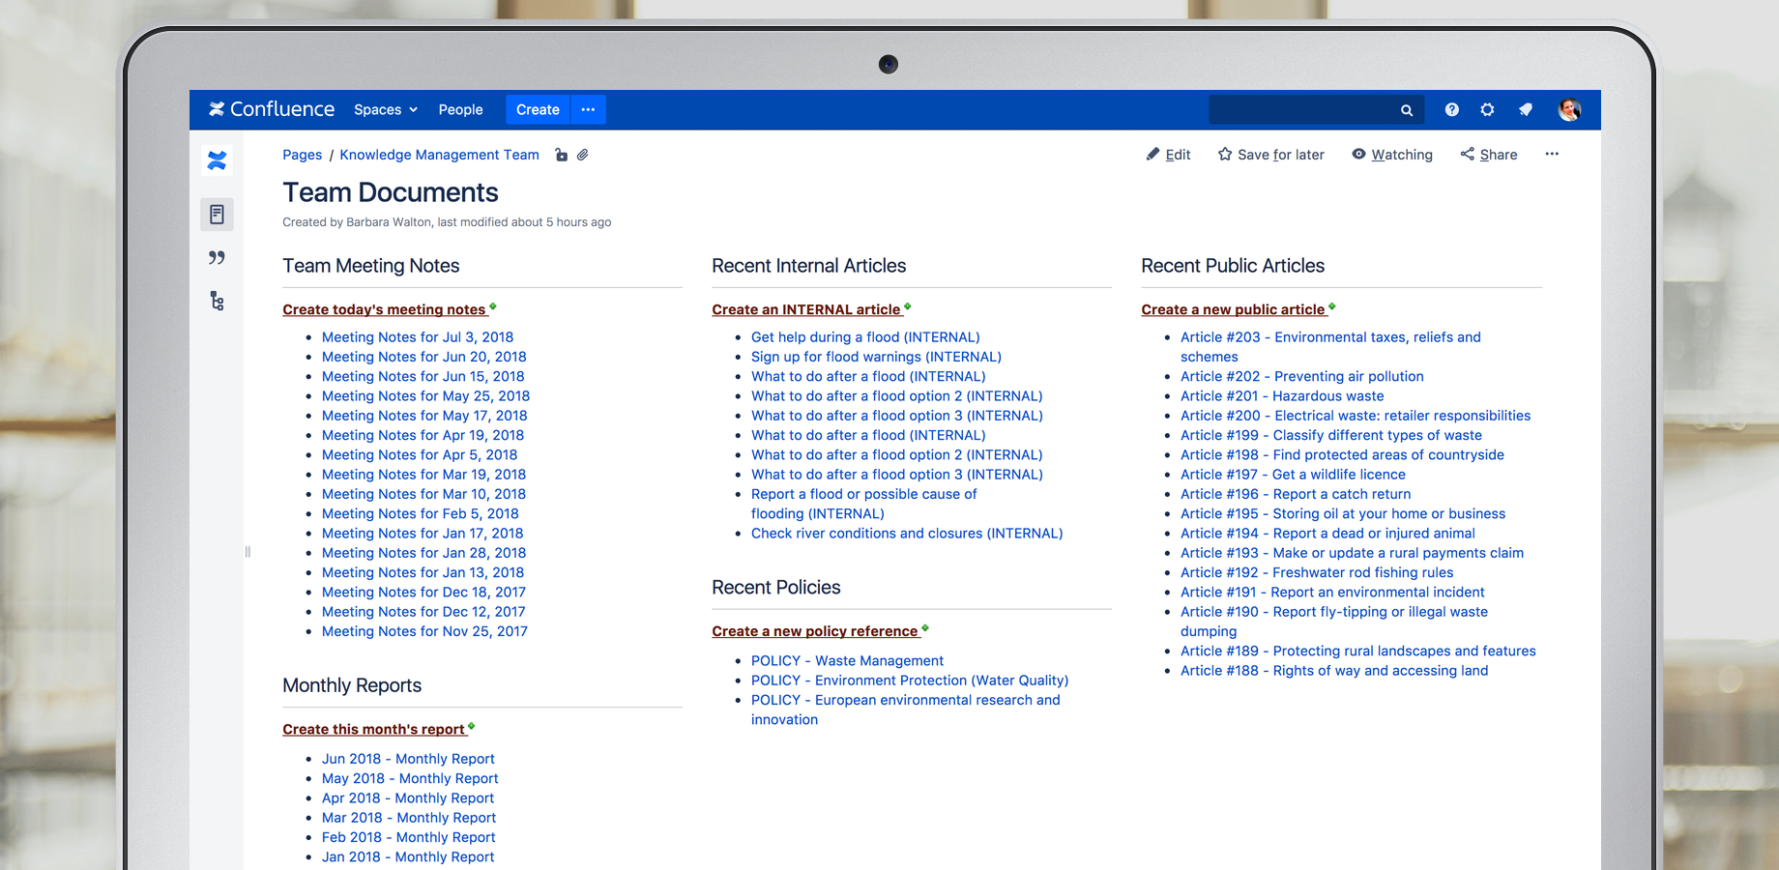The image size is (1779, 870).
Task: Toggle Save for later star
Action: [x=1270, y=155]
